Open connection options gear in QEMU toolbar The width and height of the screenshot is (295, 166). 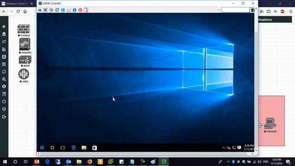click(x=51, y=10)
